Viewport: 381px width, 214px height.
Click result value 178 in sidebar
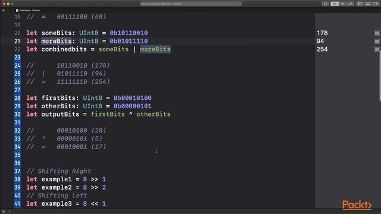click(x=322, y=33)
